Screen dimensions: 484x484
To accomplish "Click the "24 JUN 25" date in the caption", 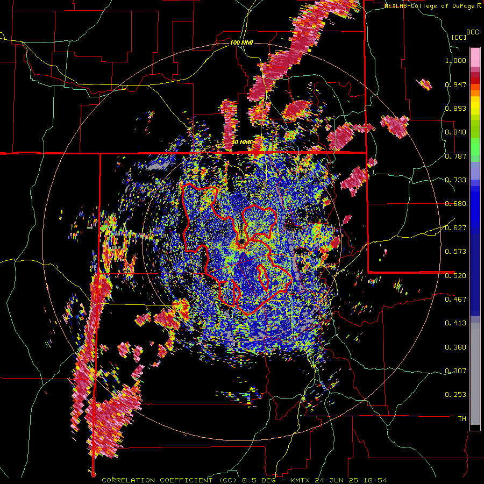I will point(337,480).
